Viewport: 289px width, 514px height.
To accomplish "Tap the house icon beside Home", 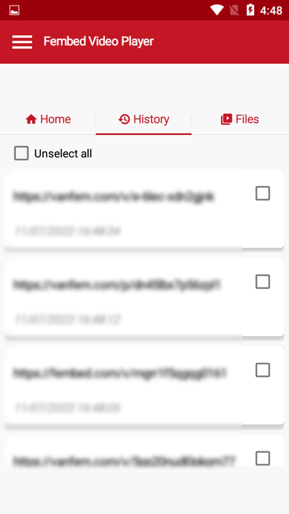I will pos(31,119).
